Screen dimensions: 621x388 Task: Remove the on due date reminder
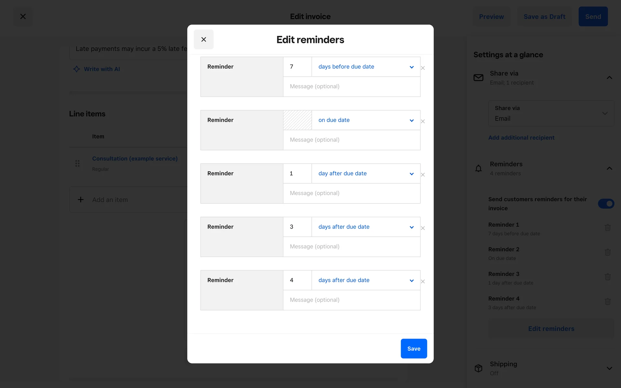pos(423,121)
